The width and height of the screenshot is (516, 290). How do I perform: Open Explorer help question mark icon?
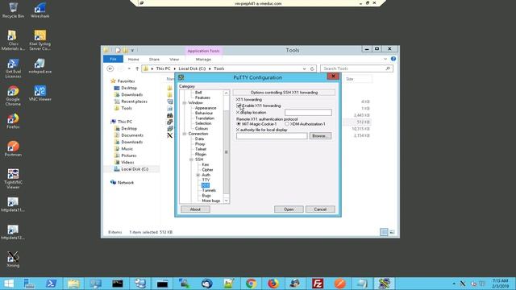pyautogui.click(x=393, y=59)
